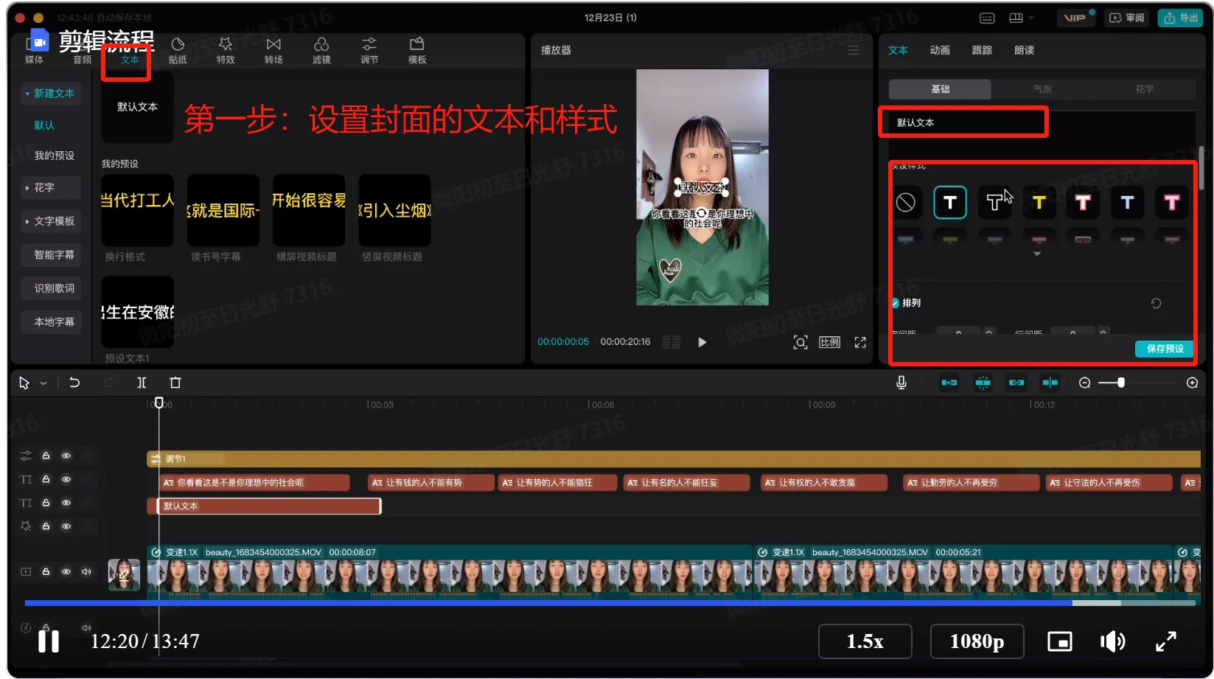Click the delete trash icon in timeline toolbar
This screenshot has width=1214, height=679.
pyautogui.click(x=175, y=383)
